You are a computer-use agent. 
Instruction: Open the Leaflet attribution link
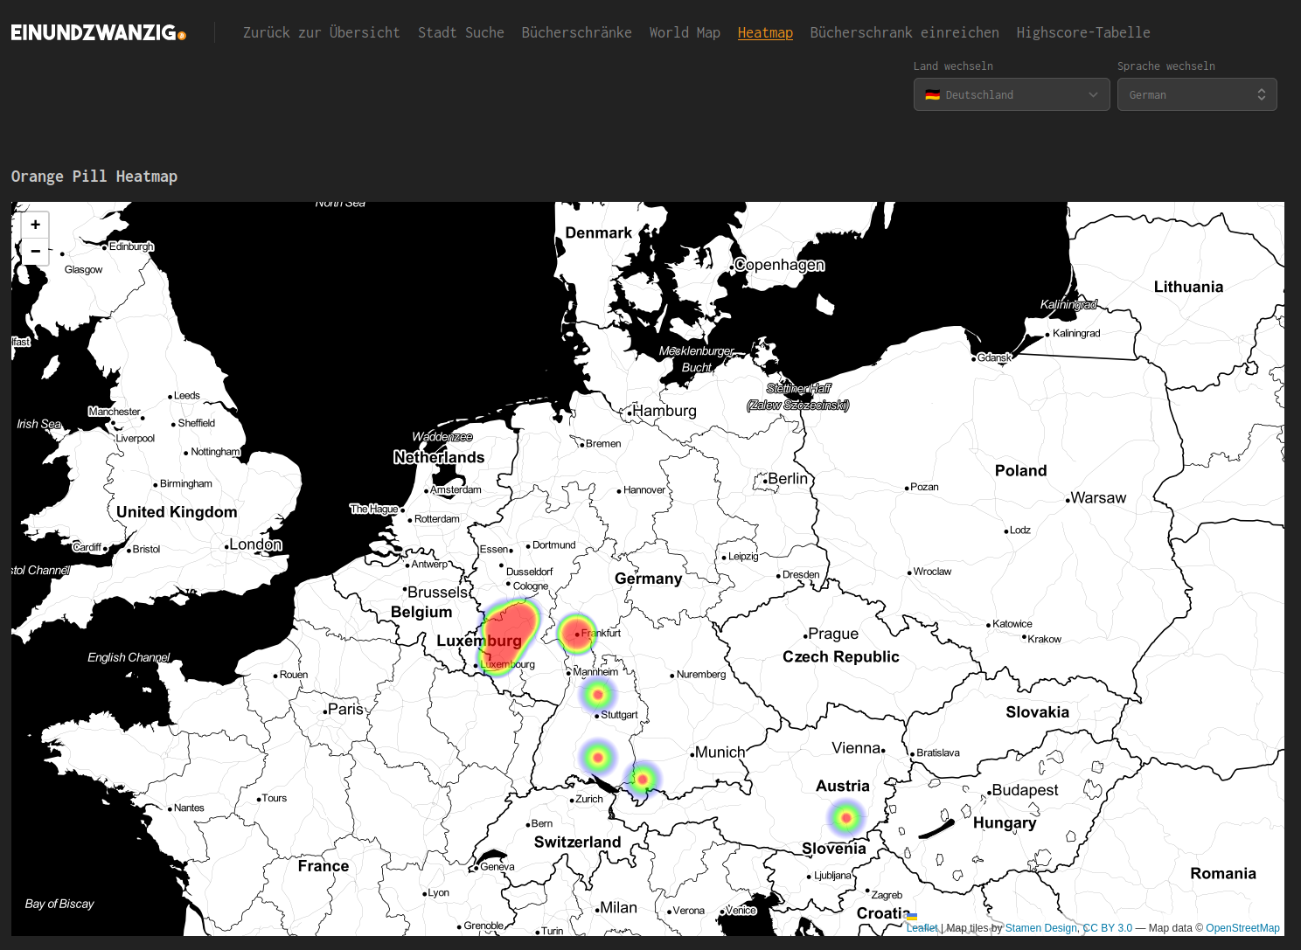tap(922, 928)
